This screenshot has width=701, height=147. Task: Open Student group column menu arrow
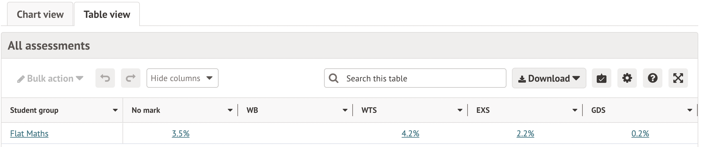pyautogui.click(x=115, y=110)
